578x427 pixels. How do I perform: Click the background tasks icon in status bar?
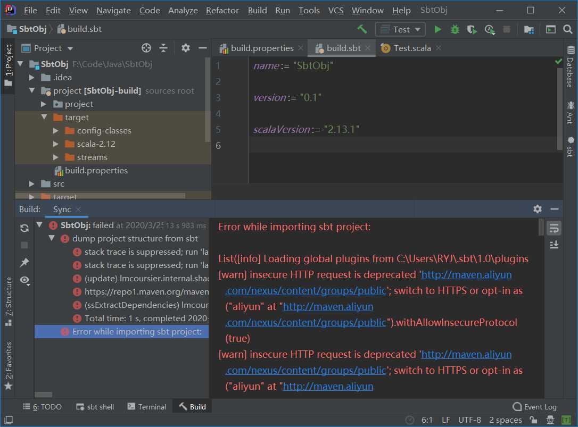point(409,420)
